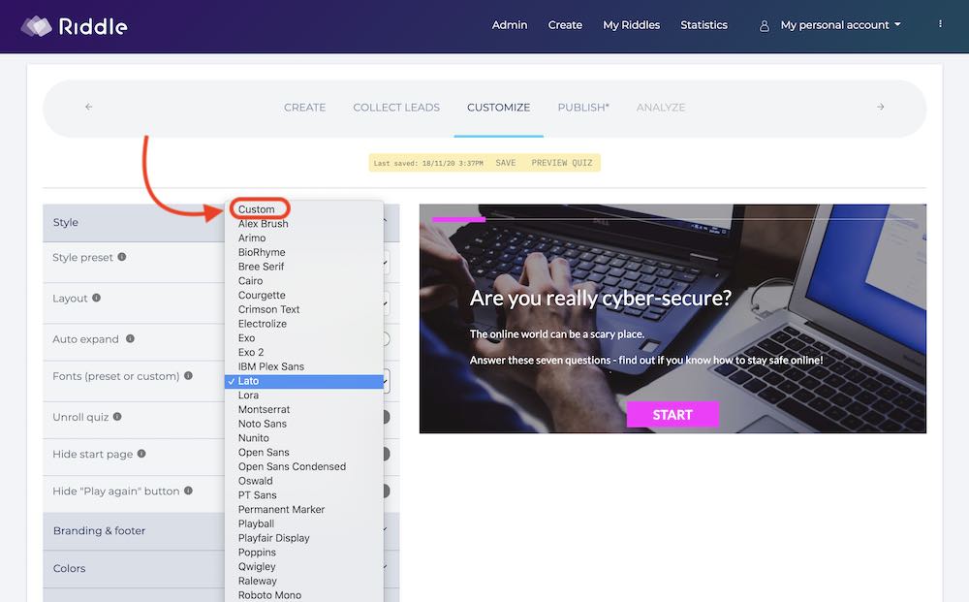
Task: Select Custom from the font list
Action: click(x=256, y=209)
